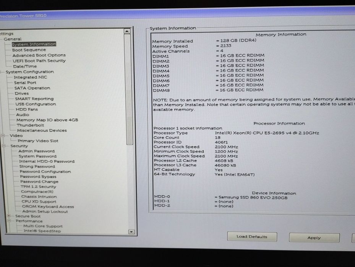
Task: Collapse the Video tree node
Action: [3, 136]
